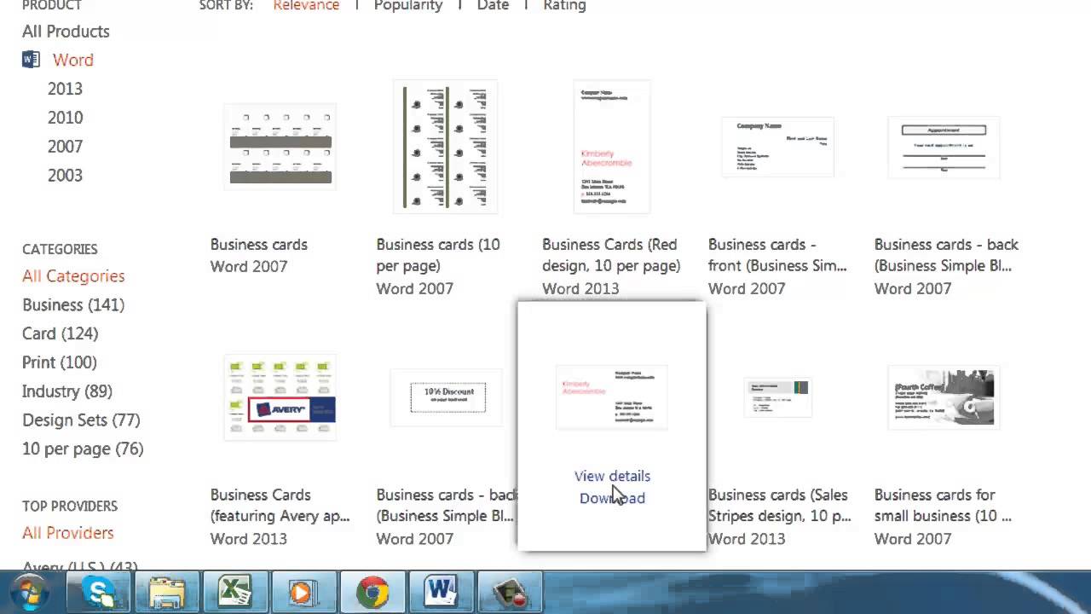
Task: Open the first Business cards thumbnail
Action: pos(280,147)
